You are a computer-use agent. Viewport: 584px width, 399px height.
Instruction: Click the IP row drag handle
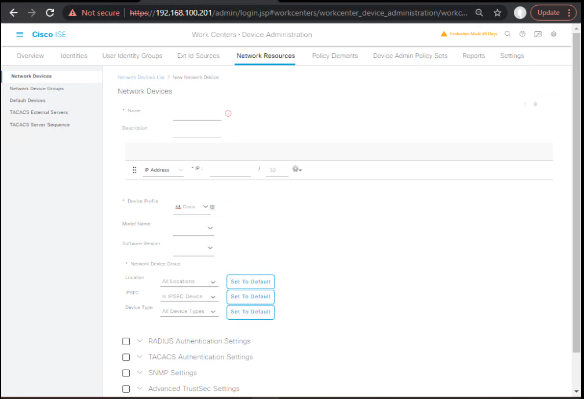[134, 170]
